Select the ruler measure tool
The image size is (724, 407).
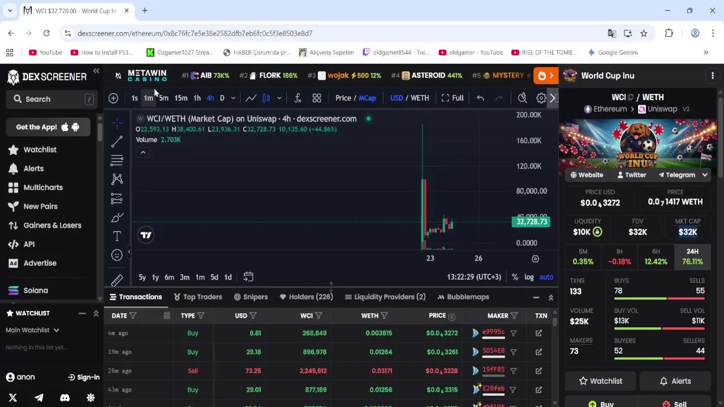[x=117, y=280]
